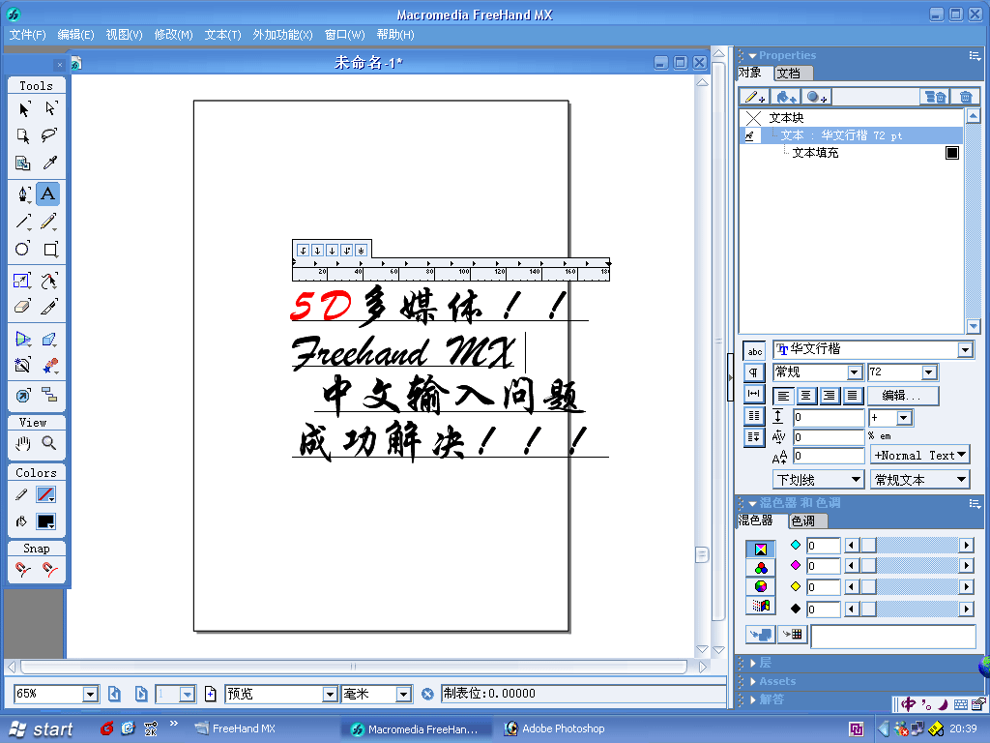The height and width of the screenshot is (743, 990).
Task: Toggle the columns and rows properties button
Action: coord(754,415)
